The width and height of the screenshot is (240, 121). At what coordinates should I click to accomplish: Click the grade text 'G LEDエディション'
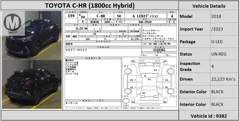click(145, 16)
